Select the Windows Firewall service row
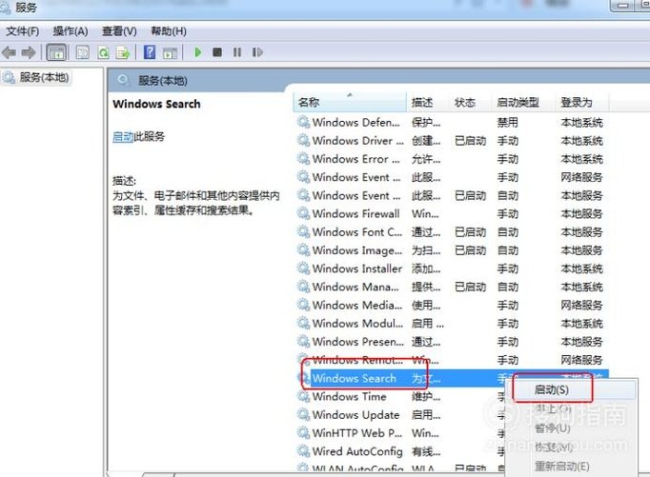The width and height of the screenshot is (650, 477). tap(452, 213)
